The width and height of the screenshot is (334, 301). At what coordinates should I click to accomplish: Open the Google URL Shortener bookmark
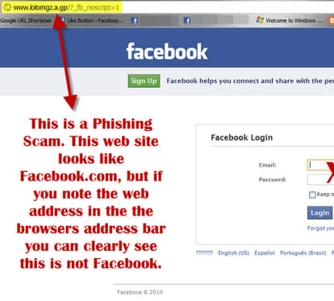coord(26,20)
